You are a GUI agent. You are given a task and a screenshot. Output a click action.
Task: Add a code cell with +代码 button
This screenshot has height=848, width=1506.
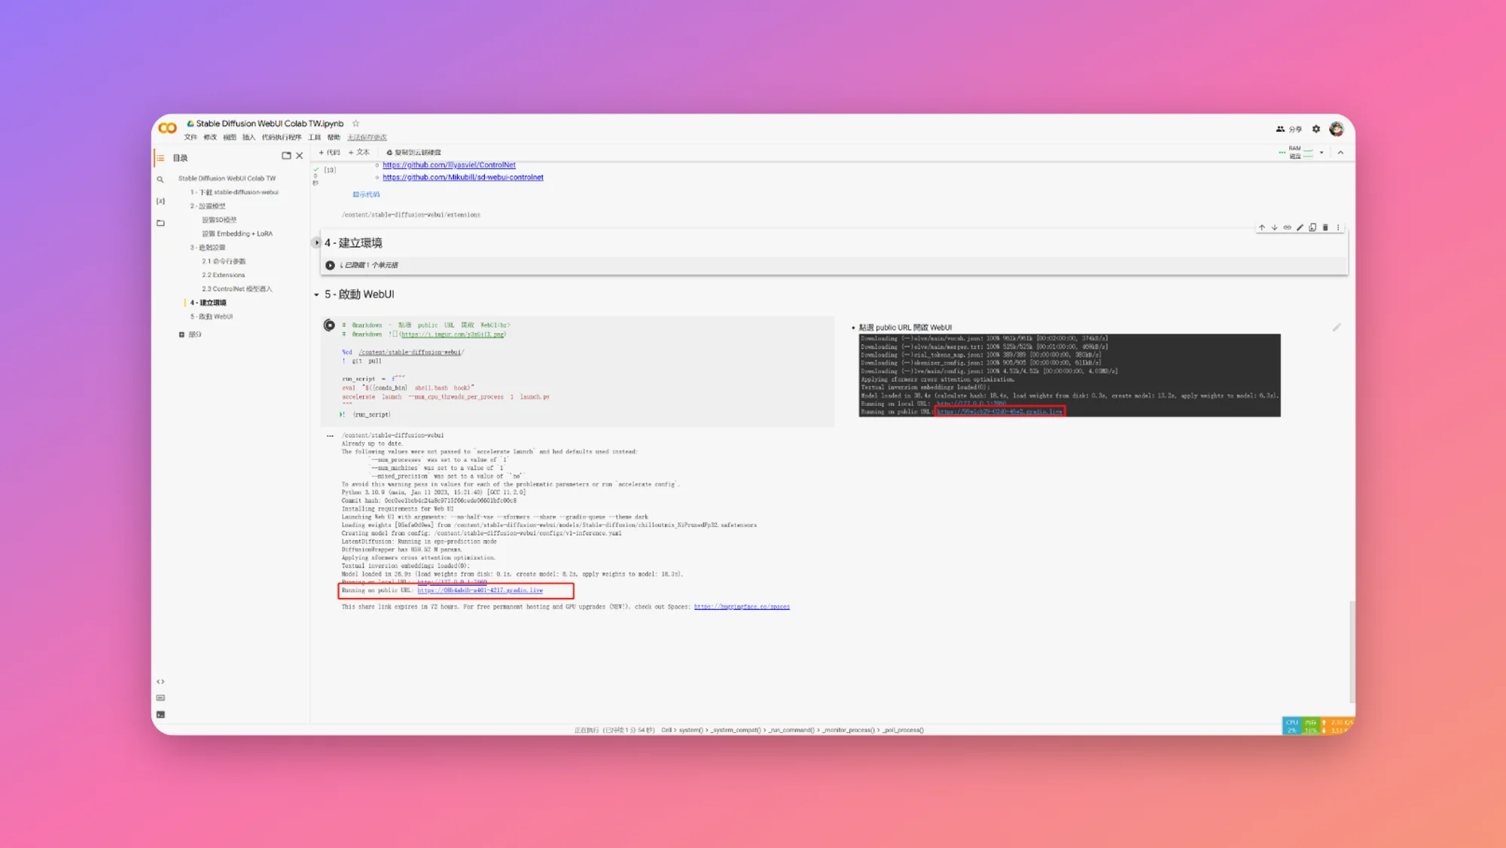click(x=330, y=152)
